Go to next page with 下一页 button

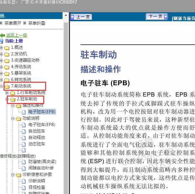(x=157, y=16)
